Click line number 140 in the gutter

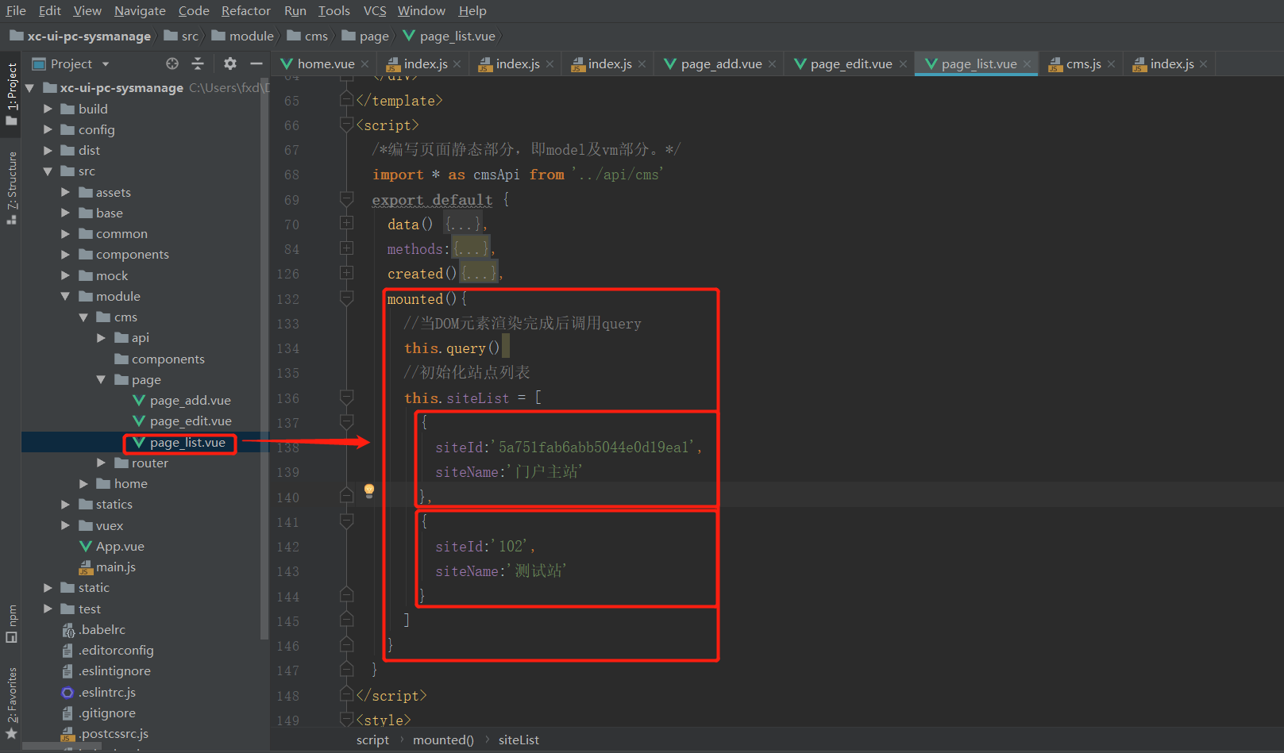[287, 498]
